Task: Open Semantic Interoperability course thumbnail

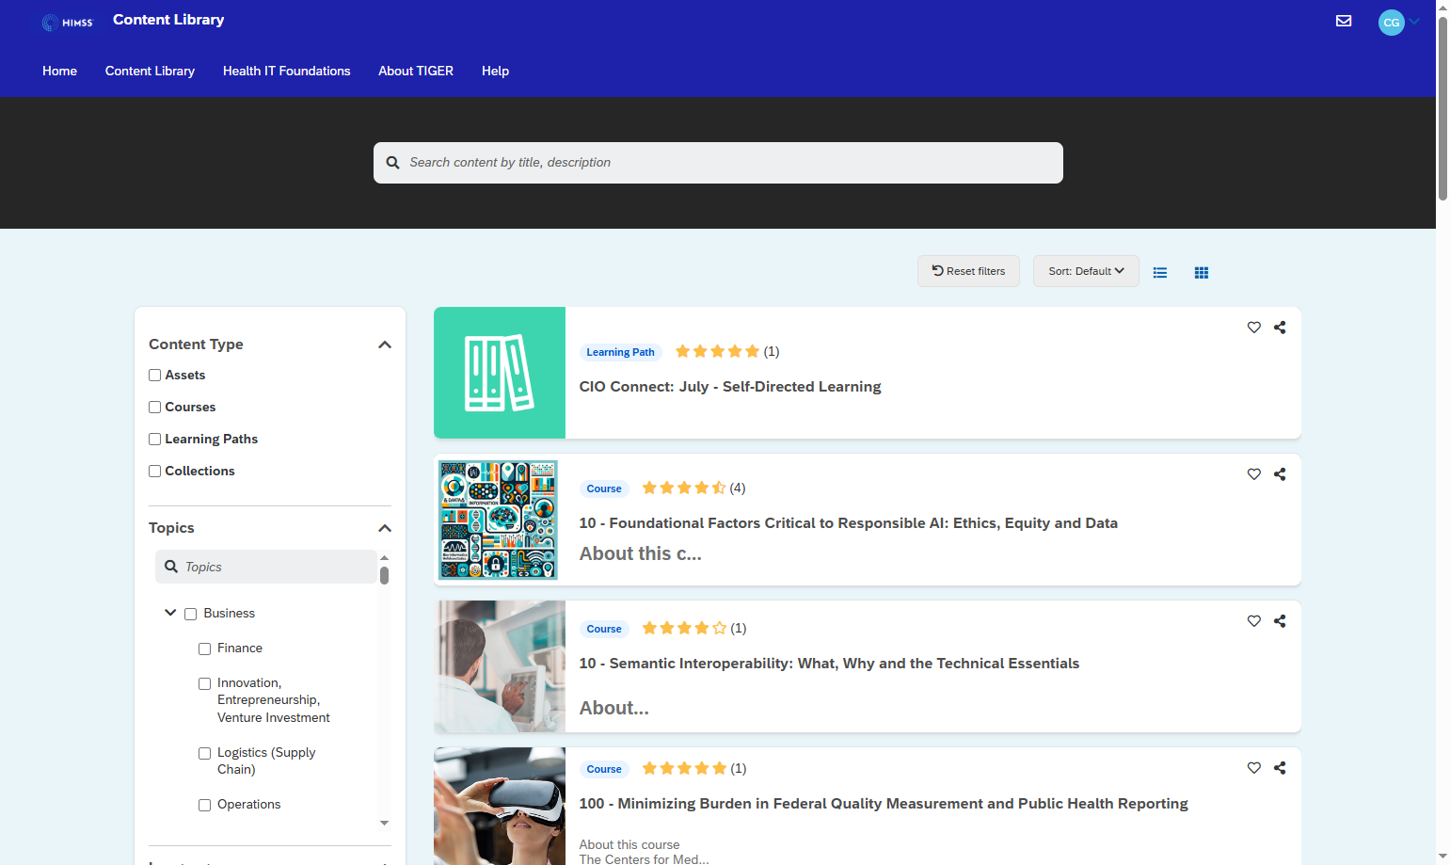Action: pos(500,666)
